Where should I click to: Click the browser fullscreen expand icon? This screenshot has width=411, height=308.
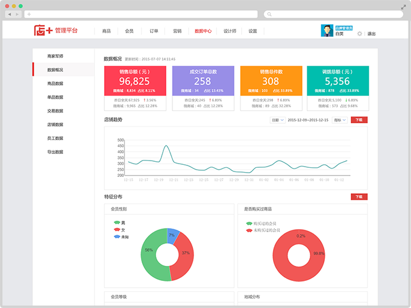click(x=403, y=7)
